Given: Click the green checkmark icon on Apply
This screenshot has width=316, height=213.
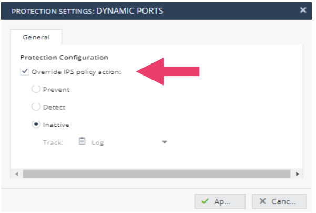Looking at the screenshot, I should point(205,201).
